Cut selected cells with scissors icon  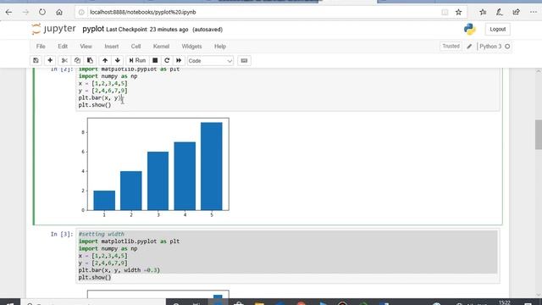click(64, 60)
